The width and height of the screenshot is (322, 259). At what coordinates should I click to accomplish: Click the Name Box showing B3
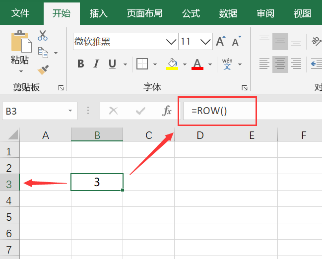coord(40,111)
